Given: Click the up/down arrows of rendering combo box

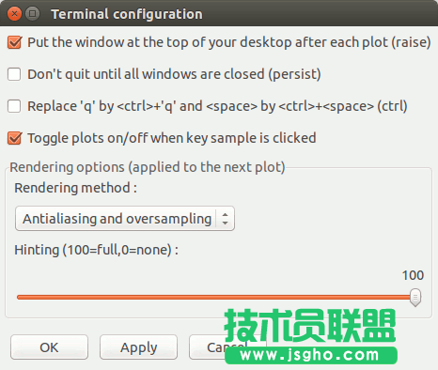Looking at the screenshot, I should 225,219.
